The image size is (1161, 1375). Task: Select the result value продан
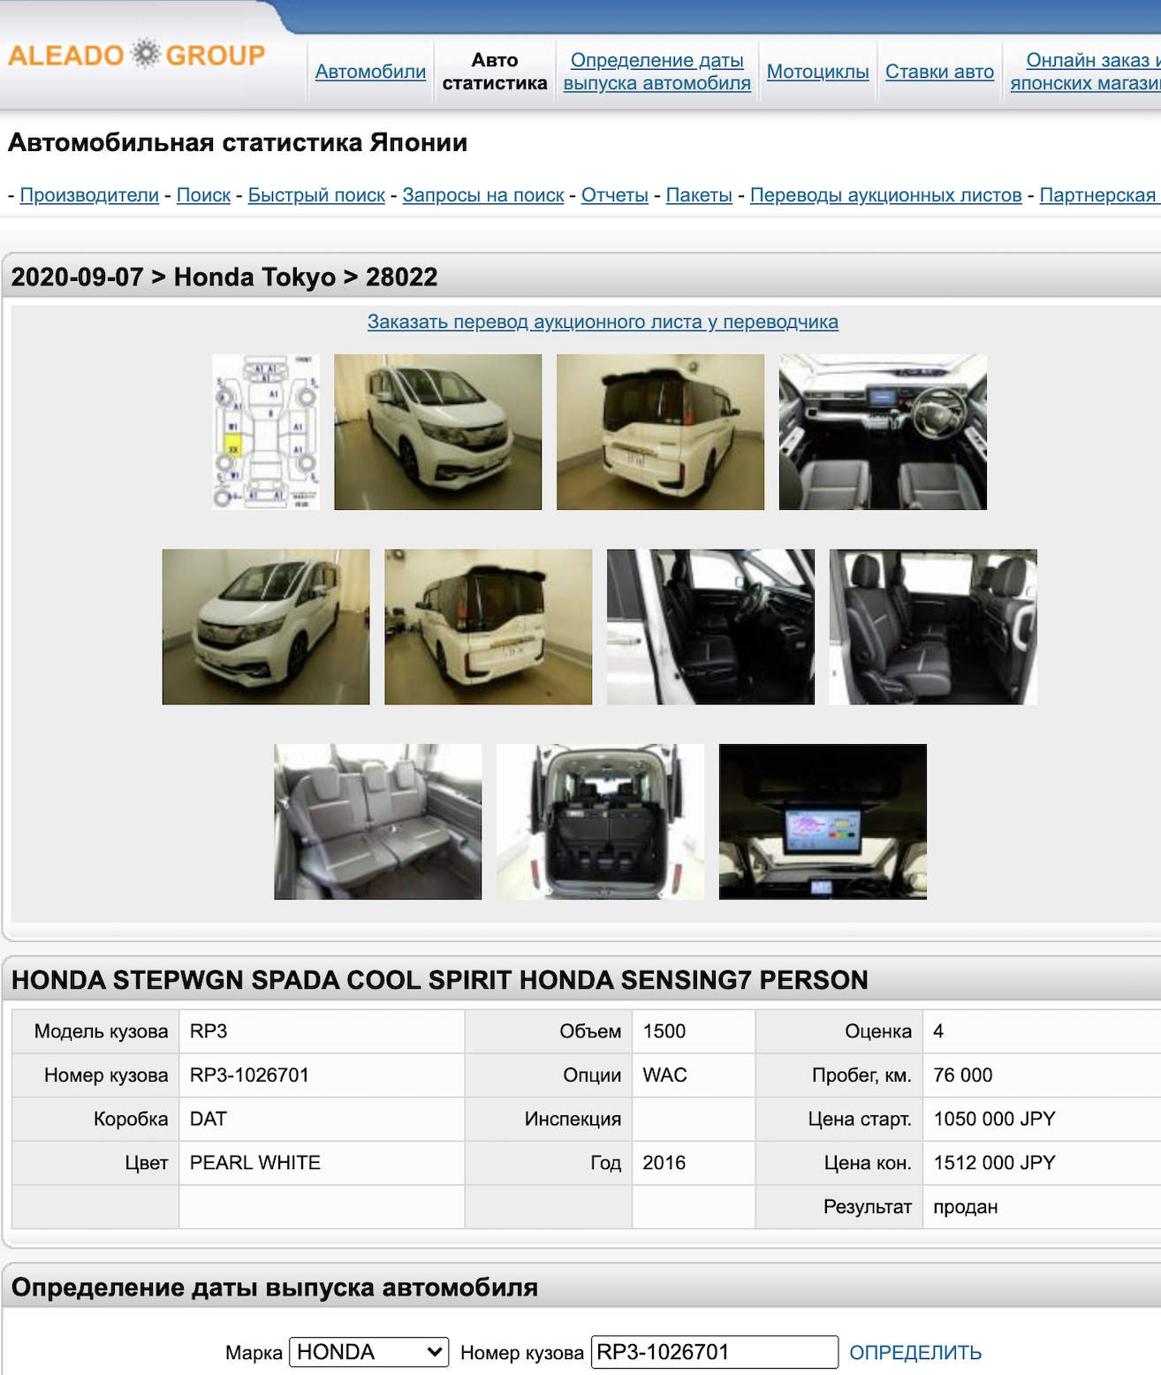point(966,1207)
